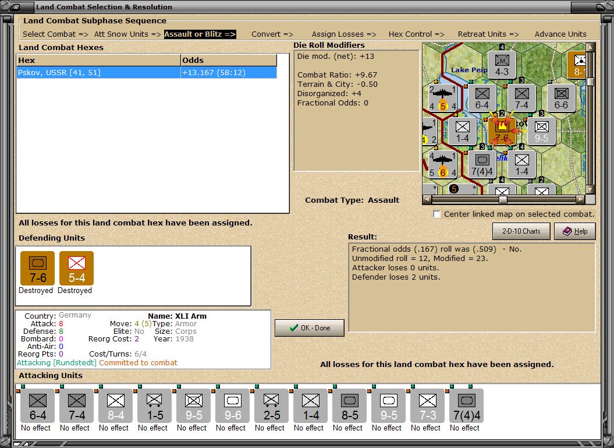Click the Odds value +13.167 (58:12)
Image resolution: width=614 pixels, height=448 pixels.
[214, 72]
